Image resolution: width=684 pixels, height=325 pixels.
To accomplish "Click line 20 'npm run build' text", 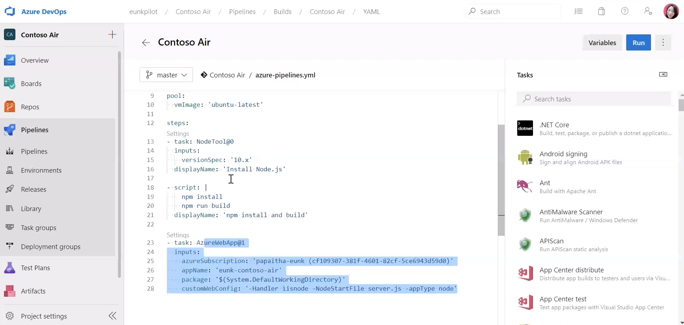I will 206,206.
